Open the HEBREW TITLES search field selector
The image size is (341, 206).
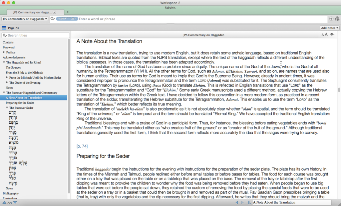tap(67, 19)
